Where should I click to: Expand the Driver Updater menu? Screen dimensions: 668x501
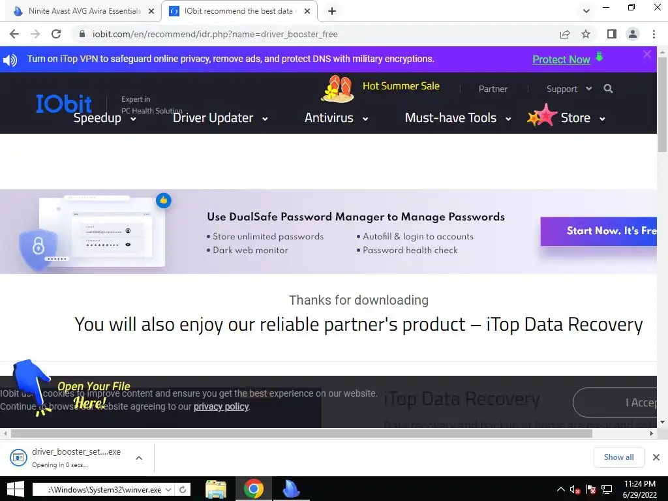click(x=220, y=118)
